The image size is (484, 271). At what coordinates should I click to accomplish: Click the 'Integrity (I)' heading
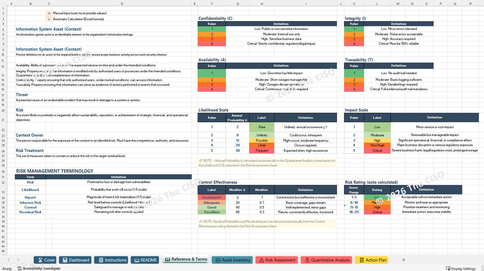coord(355,18)
